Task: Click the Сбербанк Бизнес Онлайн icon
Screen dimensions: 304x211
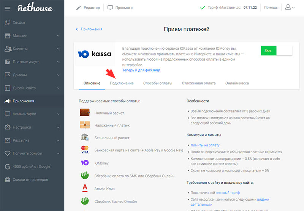Action: tap(85, 201)
